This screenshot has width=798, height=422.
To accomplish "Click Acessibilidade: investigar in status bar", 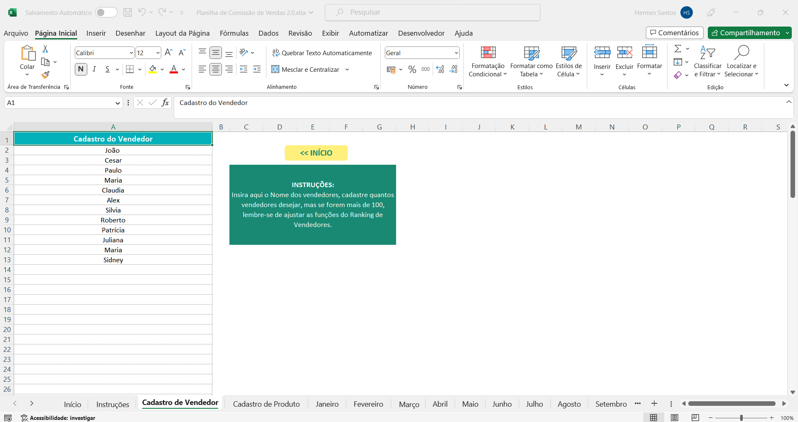I will (58, 418).
